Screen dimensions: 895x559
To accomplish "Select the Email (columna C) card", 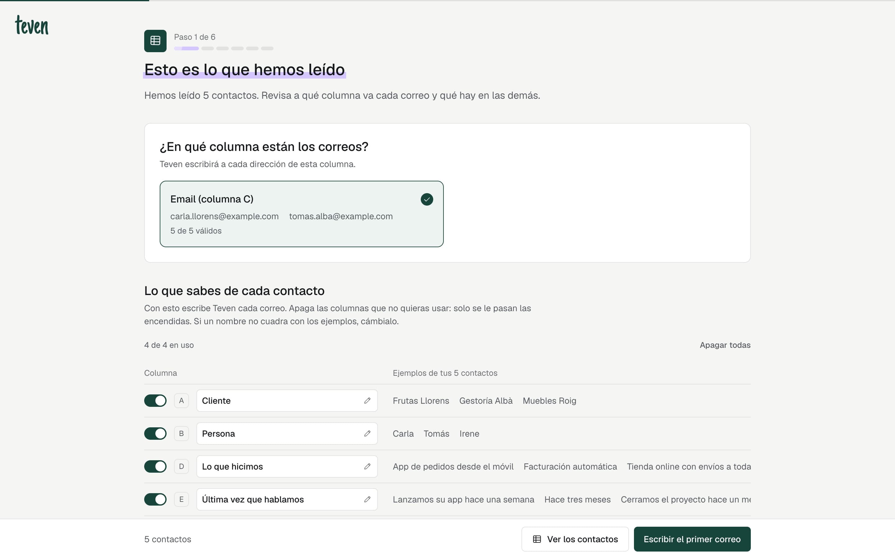I will (x=301, y=214).
